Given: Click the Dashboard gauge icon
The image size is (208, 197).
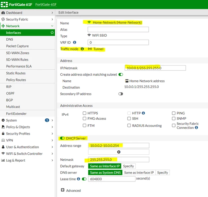Looking at the screenshot, I should (x=3, y=13).
